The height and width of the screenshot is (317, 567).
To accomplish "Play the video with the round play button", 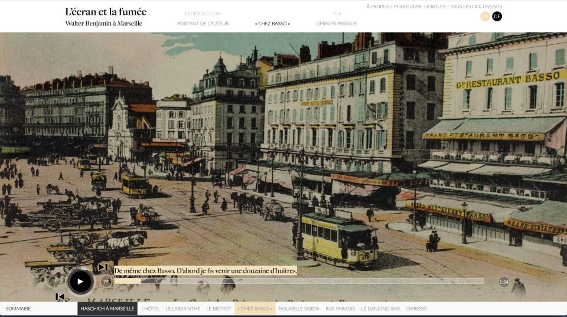I will click(80, 281).
